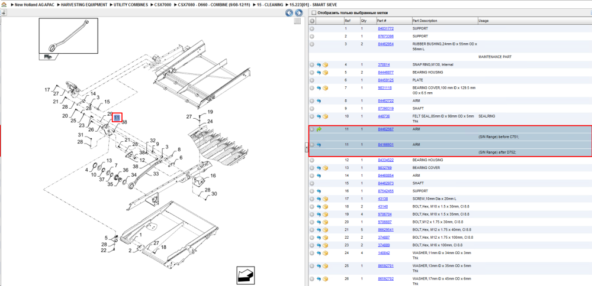Toggle the small square button atop diagram
The height and width of the screenshot is (286, 592).
tap(298, 21)
